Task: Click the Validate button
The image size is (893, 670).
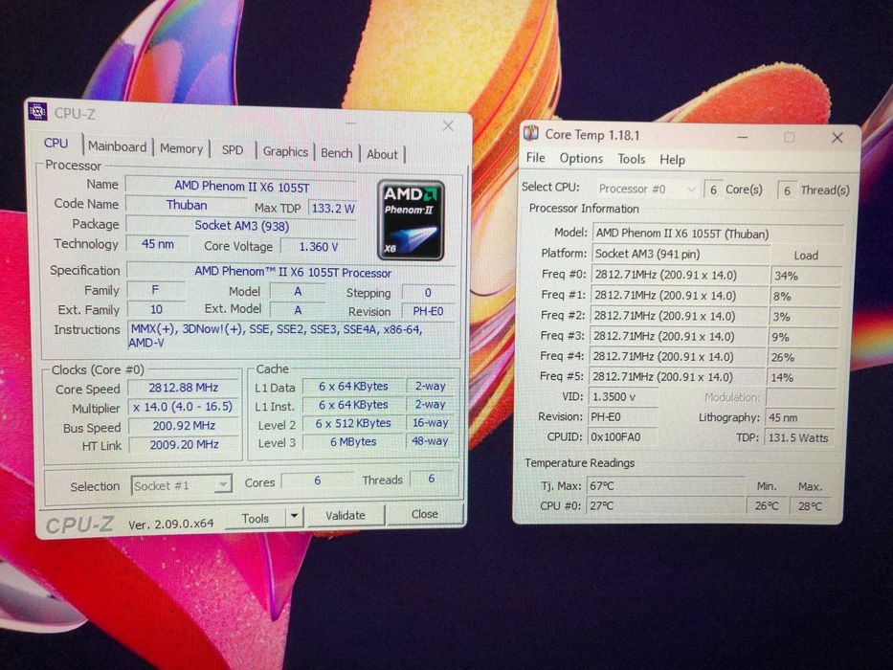Action: [x=346, y=515]
